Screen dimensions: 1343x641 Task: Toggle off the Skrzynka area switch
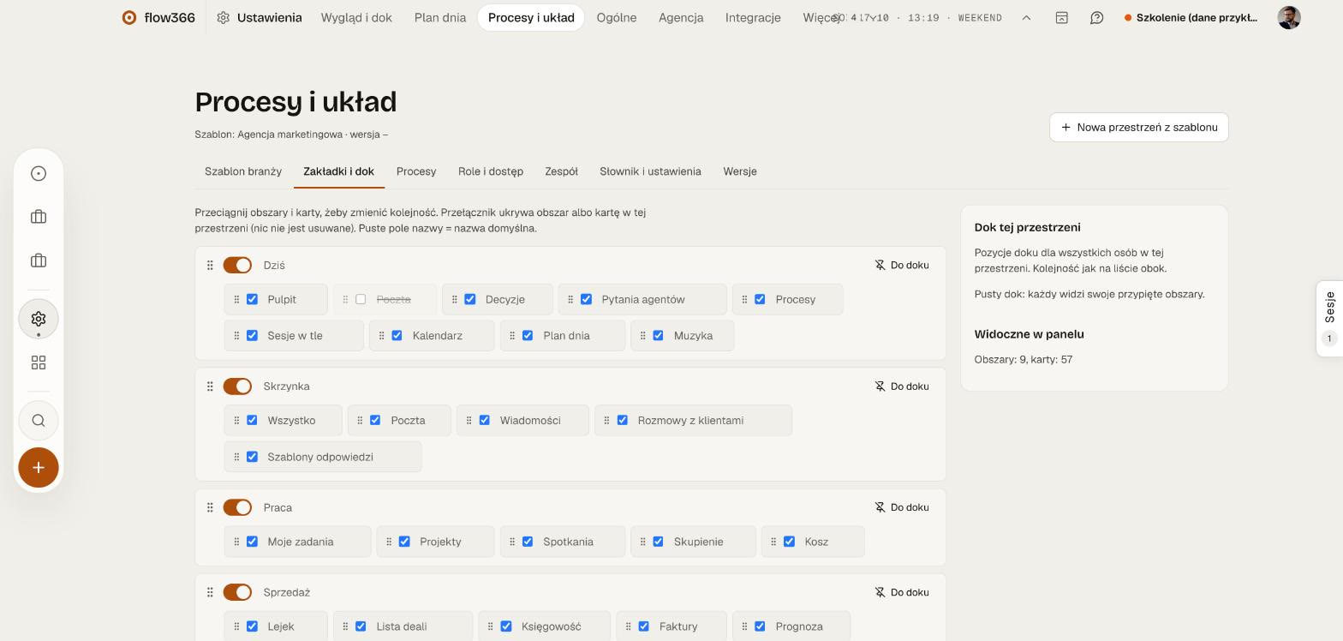coord(237,386)
